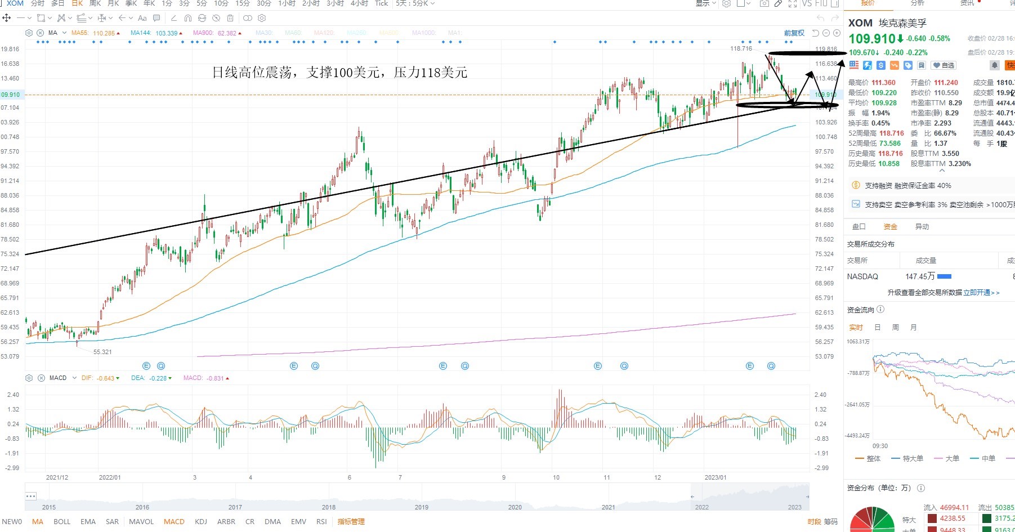Enter fullscreen chart mode
This screenshot has width=1015, height=532.
click(792, 3)
